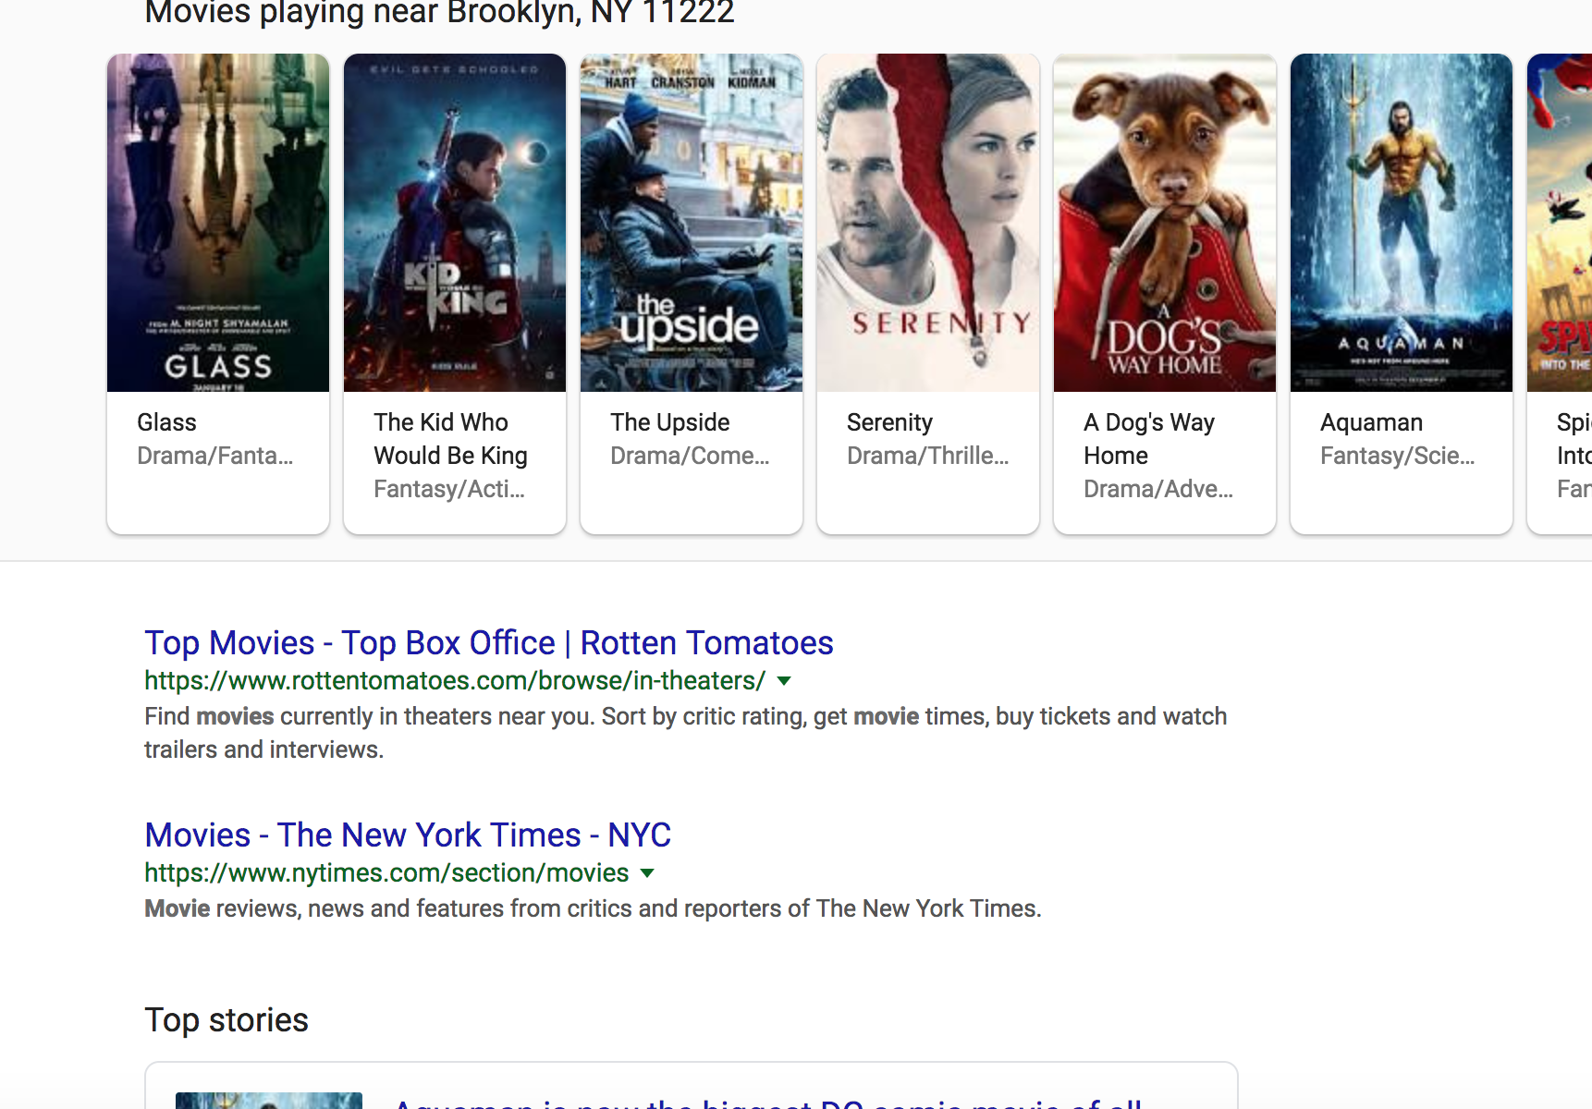Click the nytimes.com/section/movies URL
This screenshot has height=1109, width=1592.
pos(386,872)
